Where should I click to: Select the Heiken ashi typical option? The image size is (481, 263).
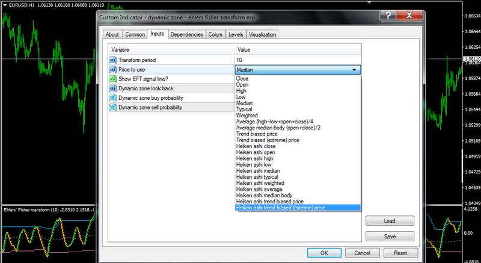298,177
